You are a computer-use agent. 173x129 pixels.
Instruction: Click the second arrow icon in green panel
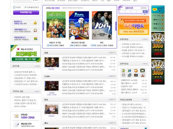point(163,20)
